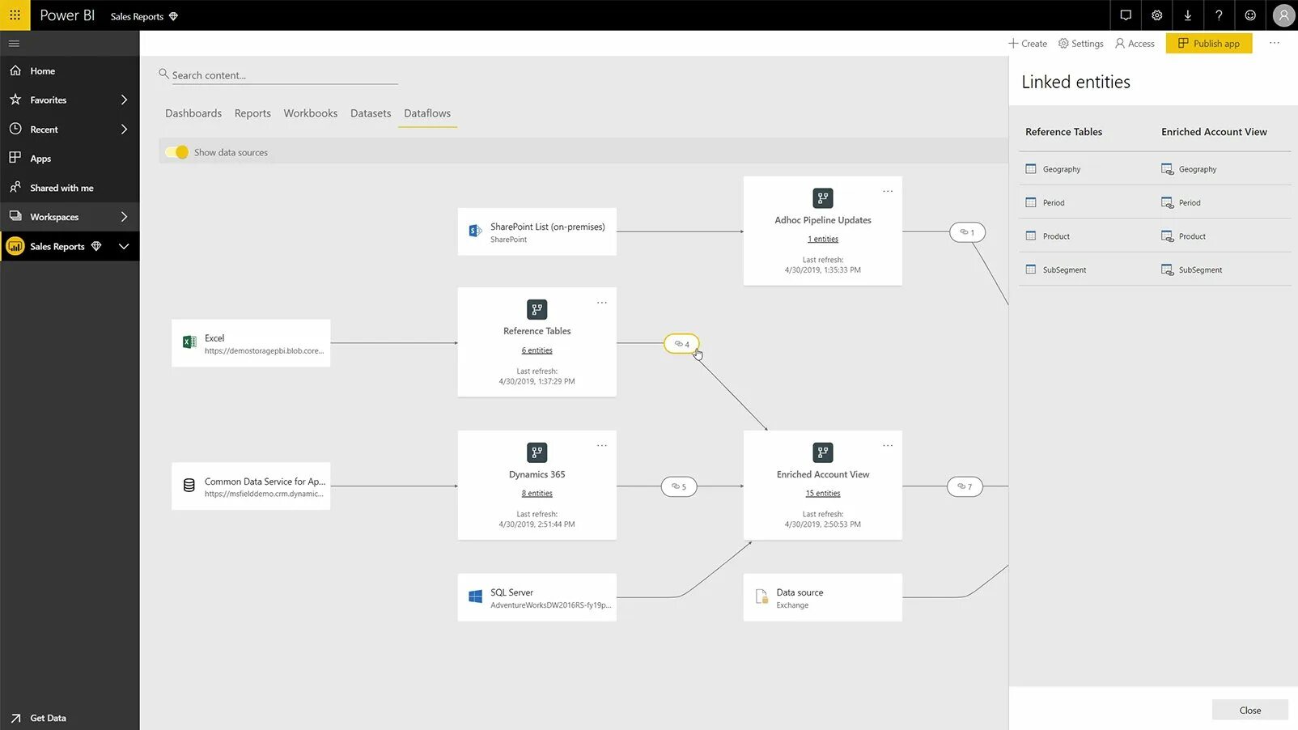Open the 6 entities link on Reference Tables
The height and width of the screenshot is (730, 1298).
tap(537, 350)
